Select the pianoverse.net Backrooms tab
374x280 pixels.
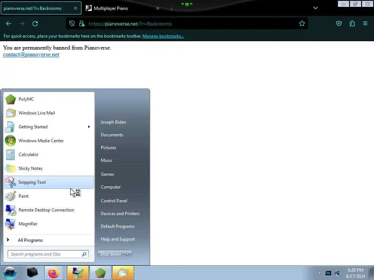41,8
